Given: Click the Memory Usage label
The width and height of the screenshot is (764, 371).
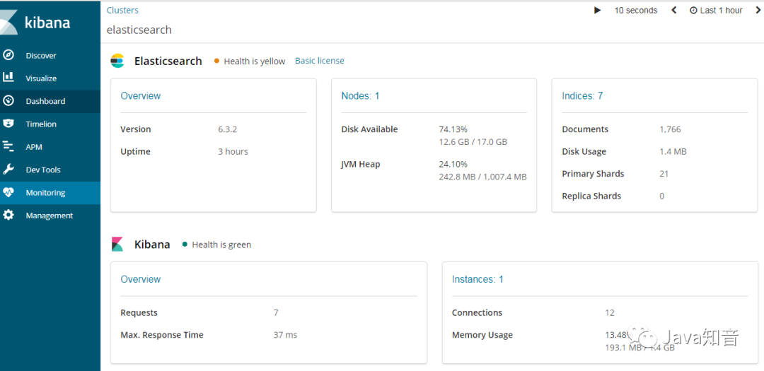Looking at the screenshot, I should coord(482,335).
